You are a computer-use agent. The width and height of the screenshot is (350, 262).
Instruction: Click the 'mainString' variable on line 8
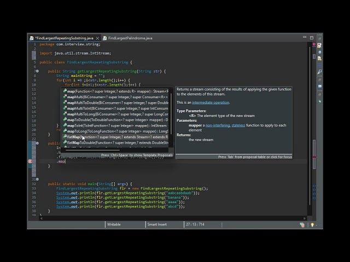click(81, 76)
